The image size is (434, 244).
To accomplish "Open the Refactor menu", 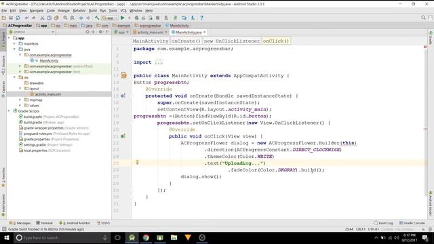I will pyautogui.click(x=79, y=11).
